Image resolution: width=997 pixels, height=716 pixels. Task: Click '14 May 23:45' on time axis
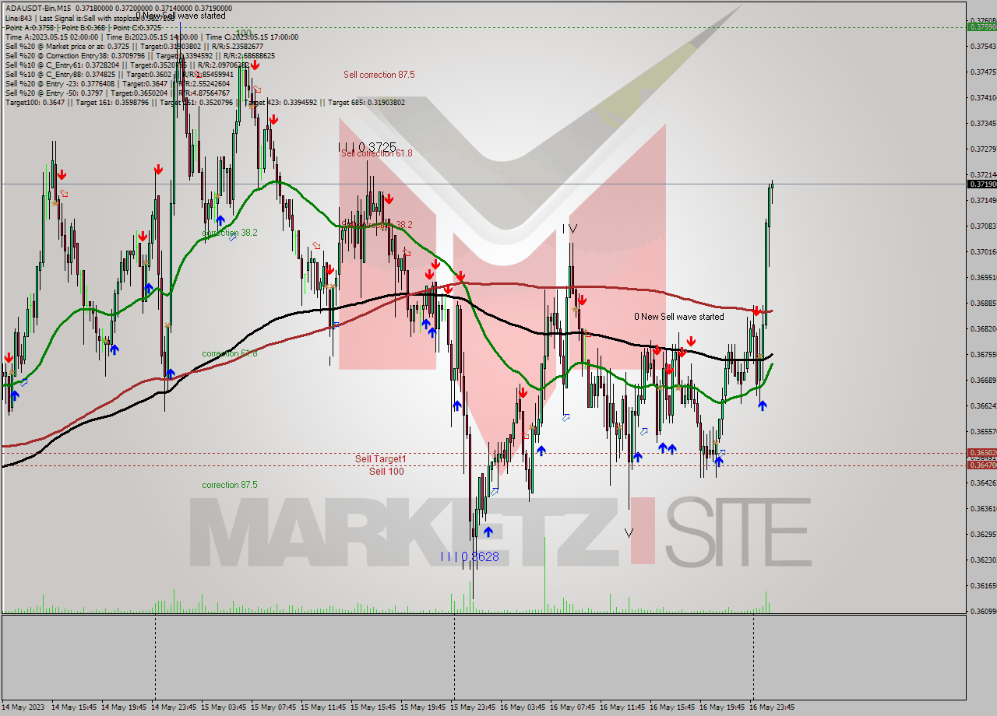click(174, 707)
